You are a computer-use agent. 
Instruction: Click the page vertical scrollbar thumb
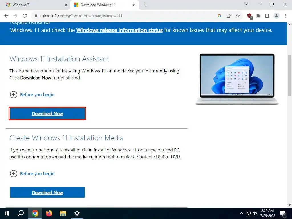[x=290, y=75]
